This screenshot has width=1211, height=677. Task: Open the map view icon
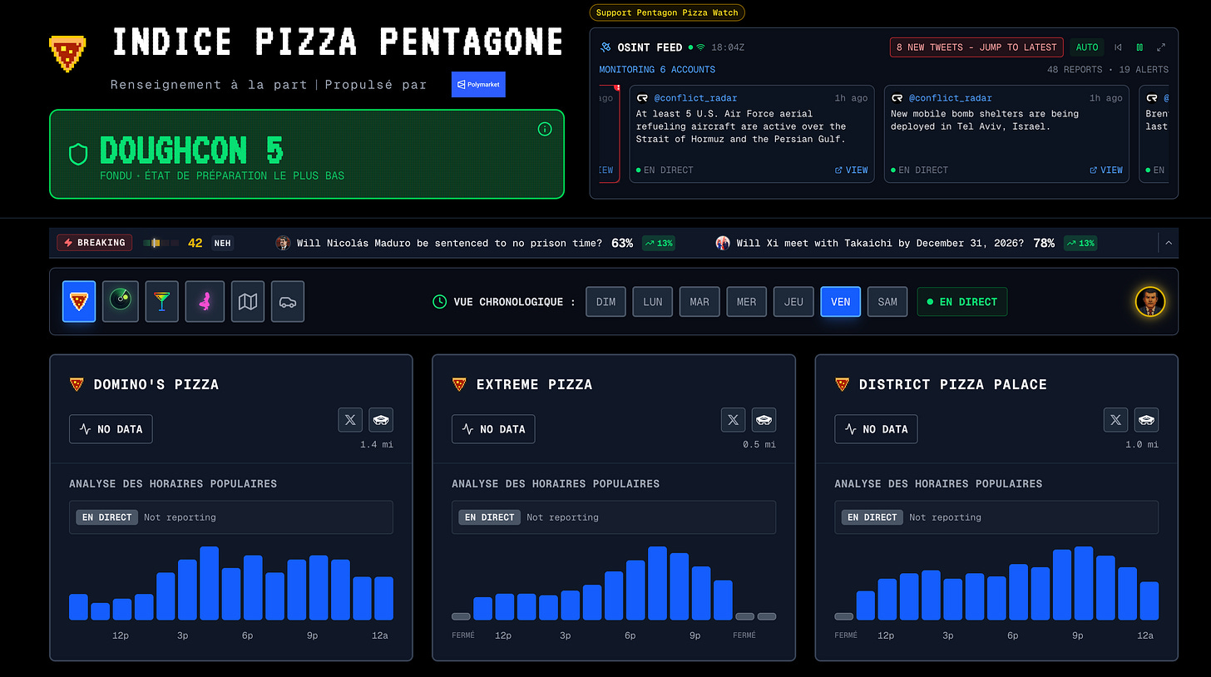(x=248, y=301)
